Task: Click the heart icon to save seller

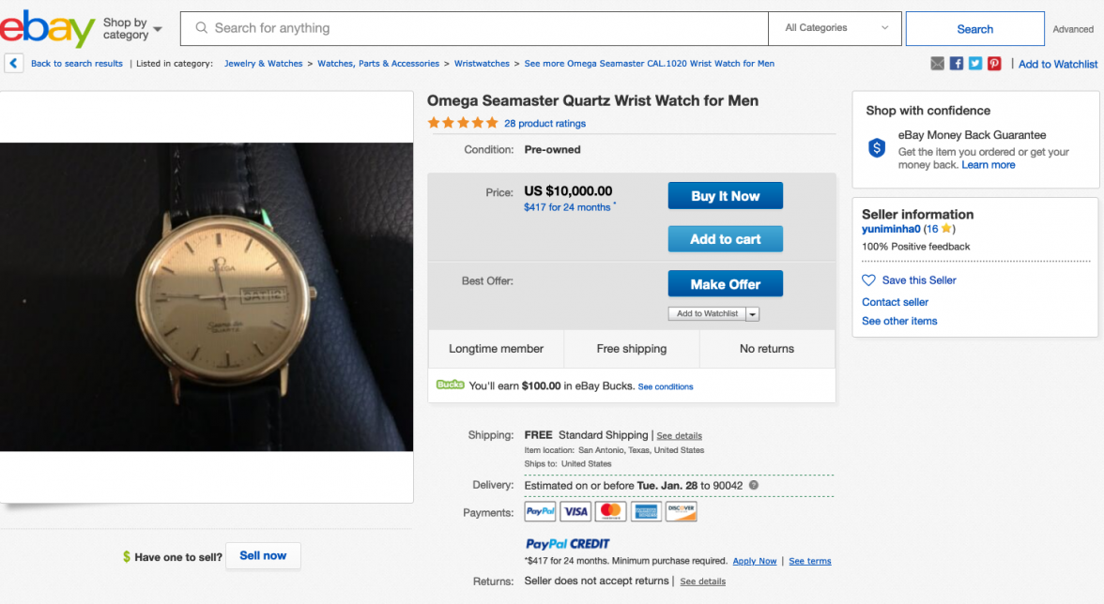Action: pyautogui.click(x=869, y=280)
